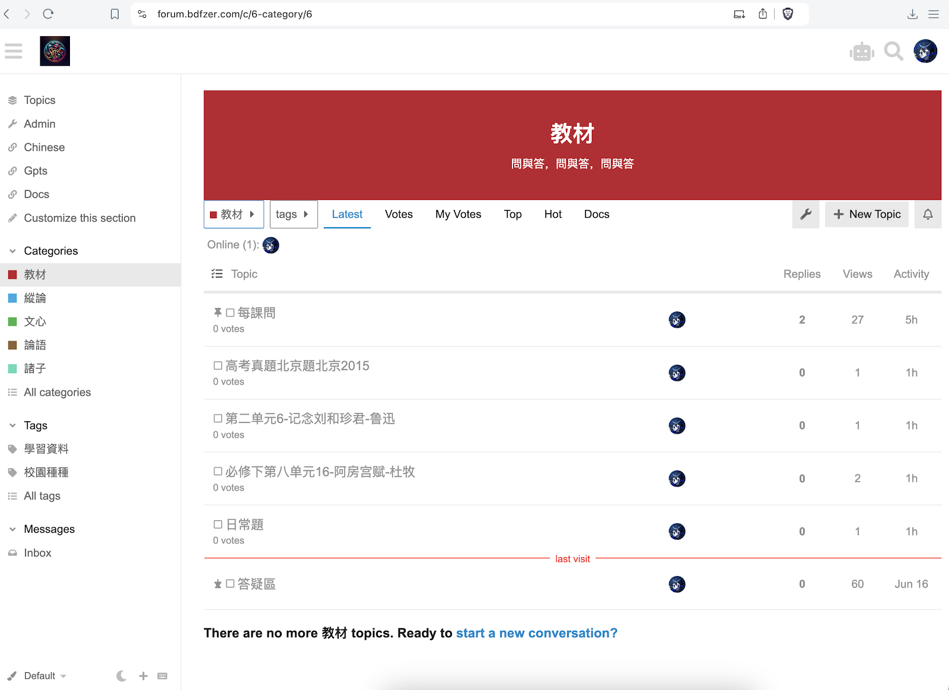The width and height of the screenshot is (949, 690).
Task: Switch to the Hot tab
Action: pyautogui.click(x=553, y=214)
